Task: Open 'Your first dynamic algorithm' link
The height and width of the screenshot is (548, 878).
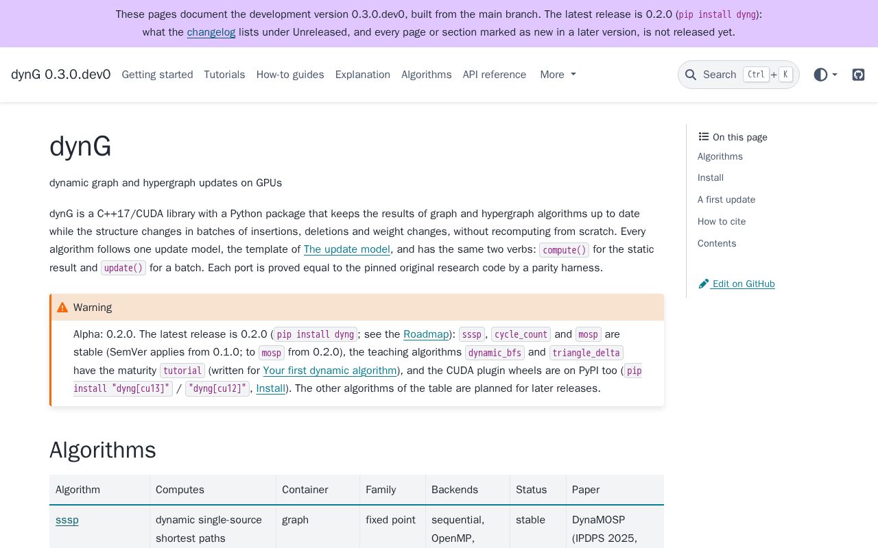Action: coord(330,371)
